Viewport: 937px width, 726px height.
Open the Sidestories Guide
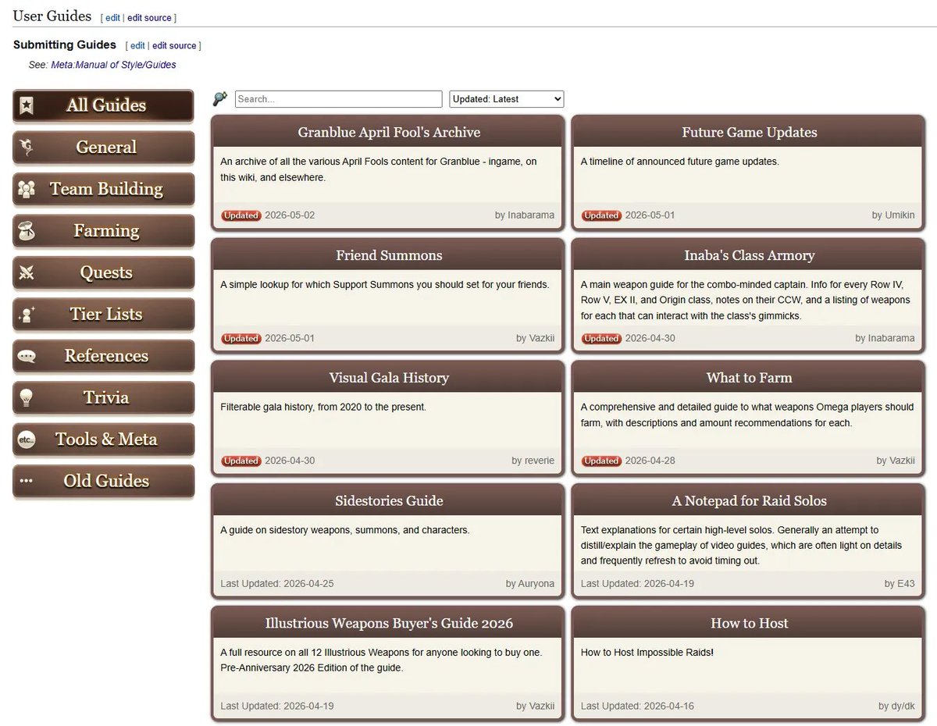tap(389, 500)
